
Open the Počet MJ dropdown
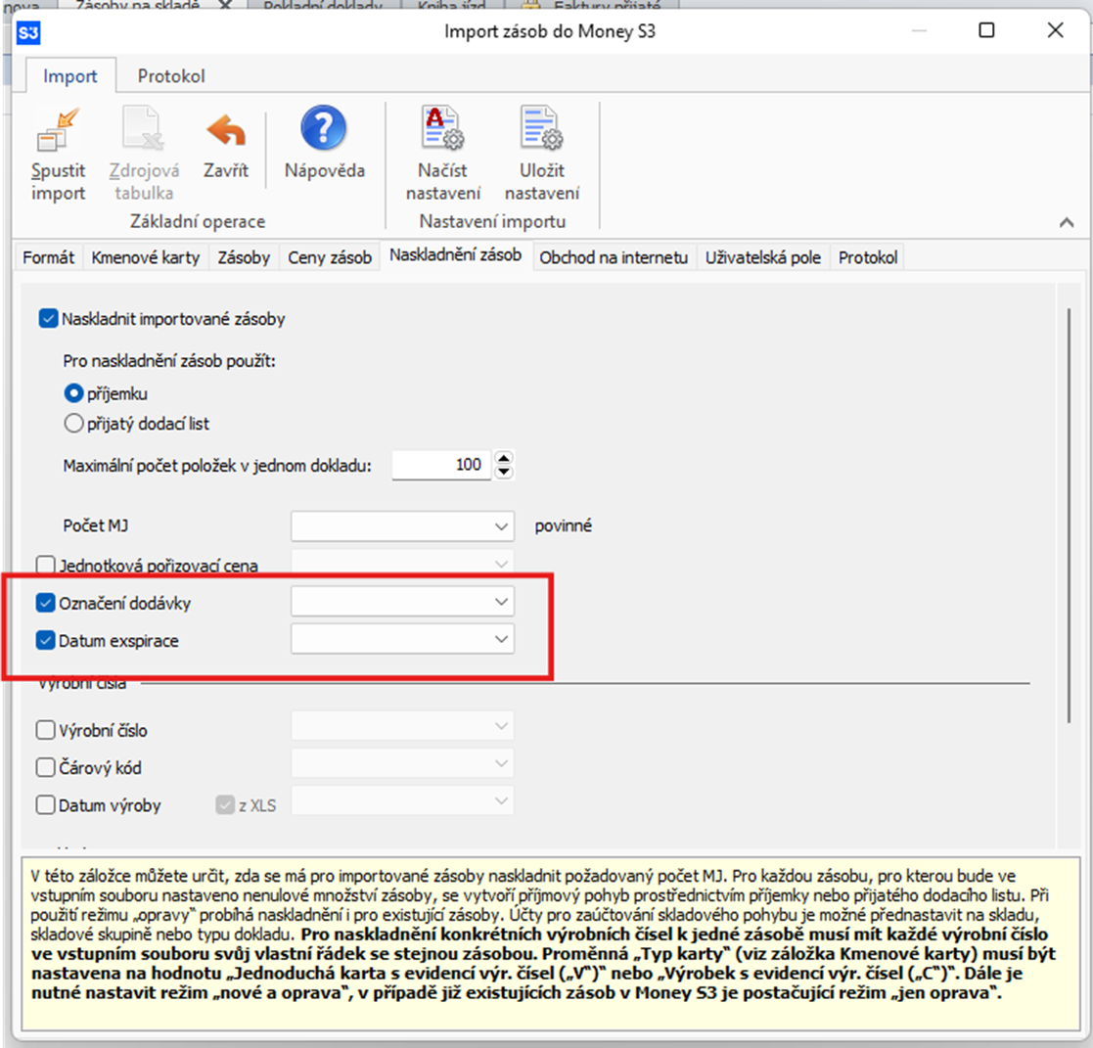402,525
